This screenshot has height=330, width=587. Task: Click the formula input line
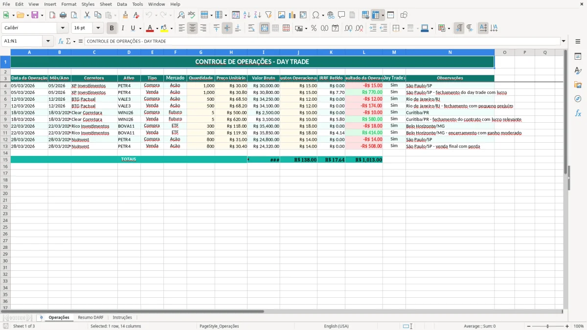322,42
